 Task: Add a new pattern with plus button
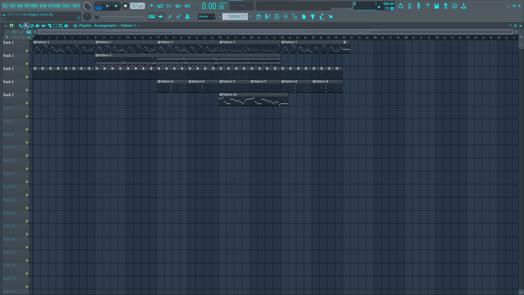click(x=250, y=17)
